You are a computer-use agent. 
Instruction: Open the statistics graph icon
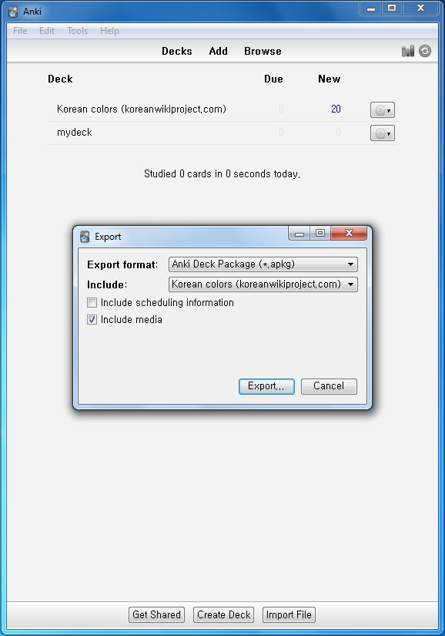[408, 51]
